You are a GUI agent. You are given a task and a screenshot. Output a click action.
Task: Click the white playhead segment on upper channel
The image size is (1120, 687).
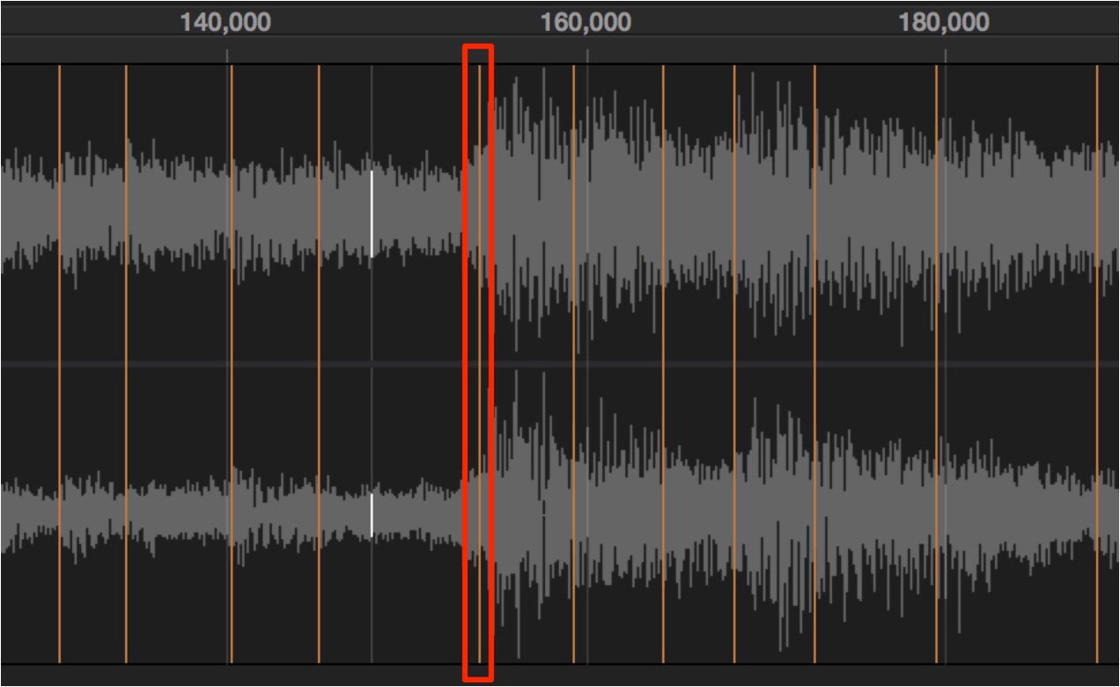[372, 213]
